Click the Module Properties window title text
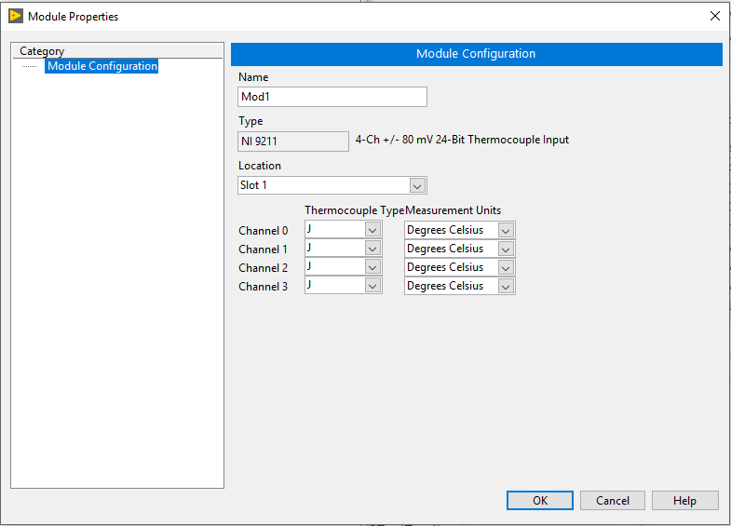This screenshot has height=526, width=731. pos(74,17)
